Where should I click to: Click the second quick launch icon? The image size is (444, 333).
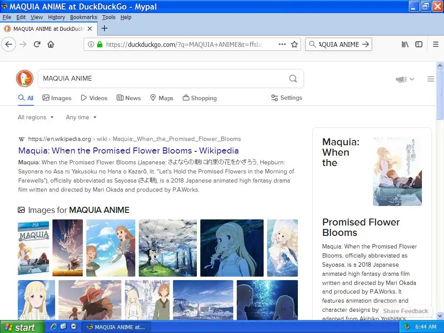pos(63,326)
